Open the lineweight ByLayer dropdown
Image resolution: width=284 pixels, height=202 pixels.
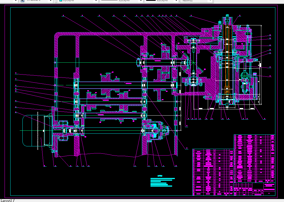(x=162, y=1)
